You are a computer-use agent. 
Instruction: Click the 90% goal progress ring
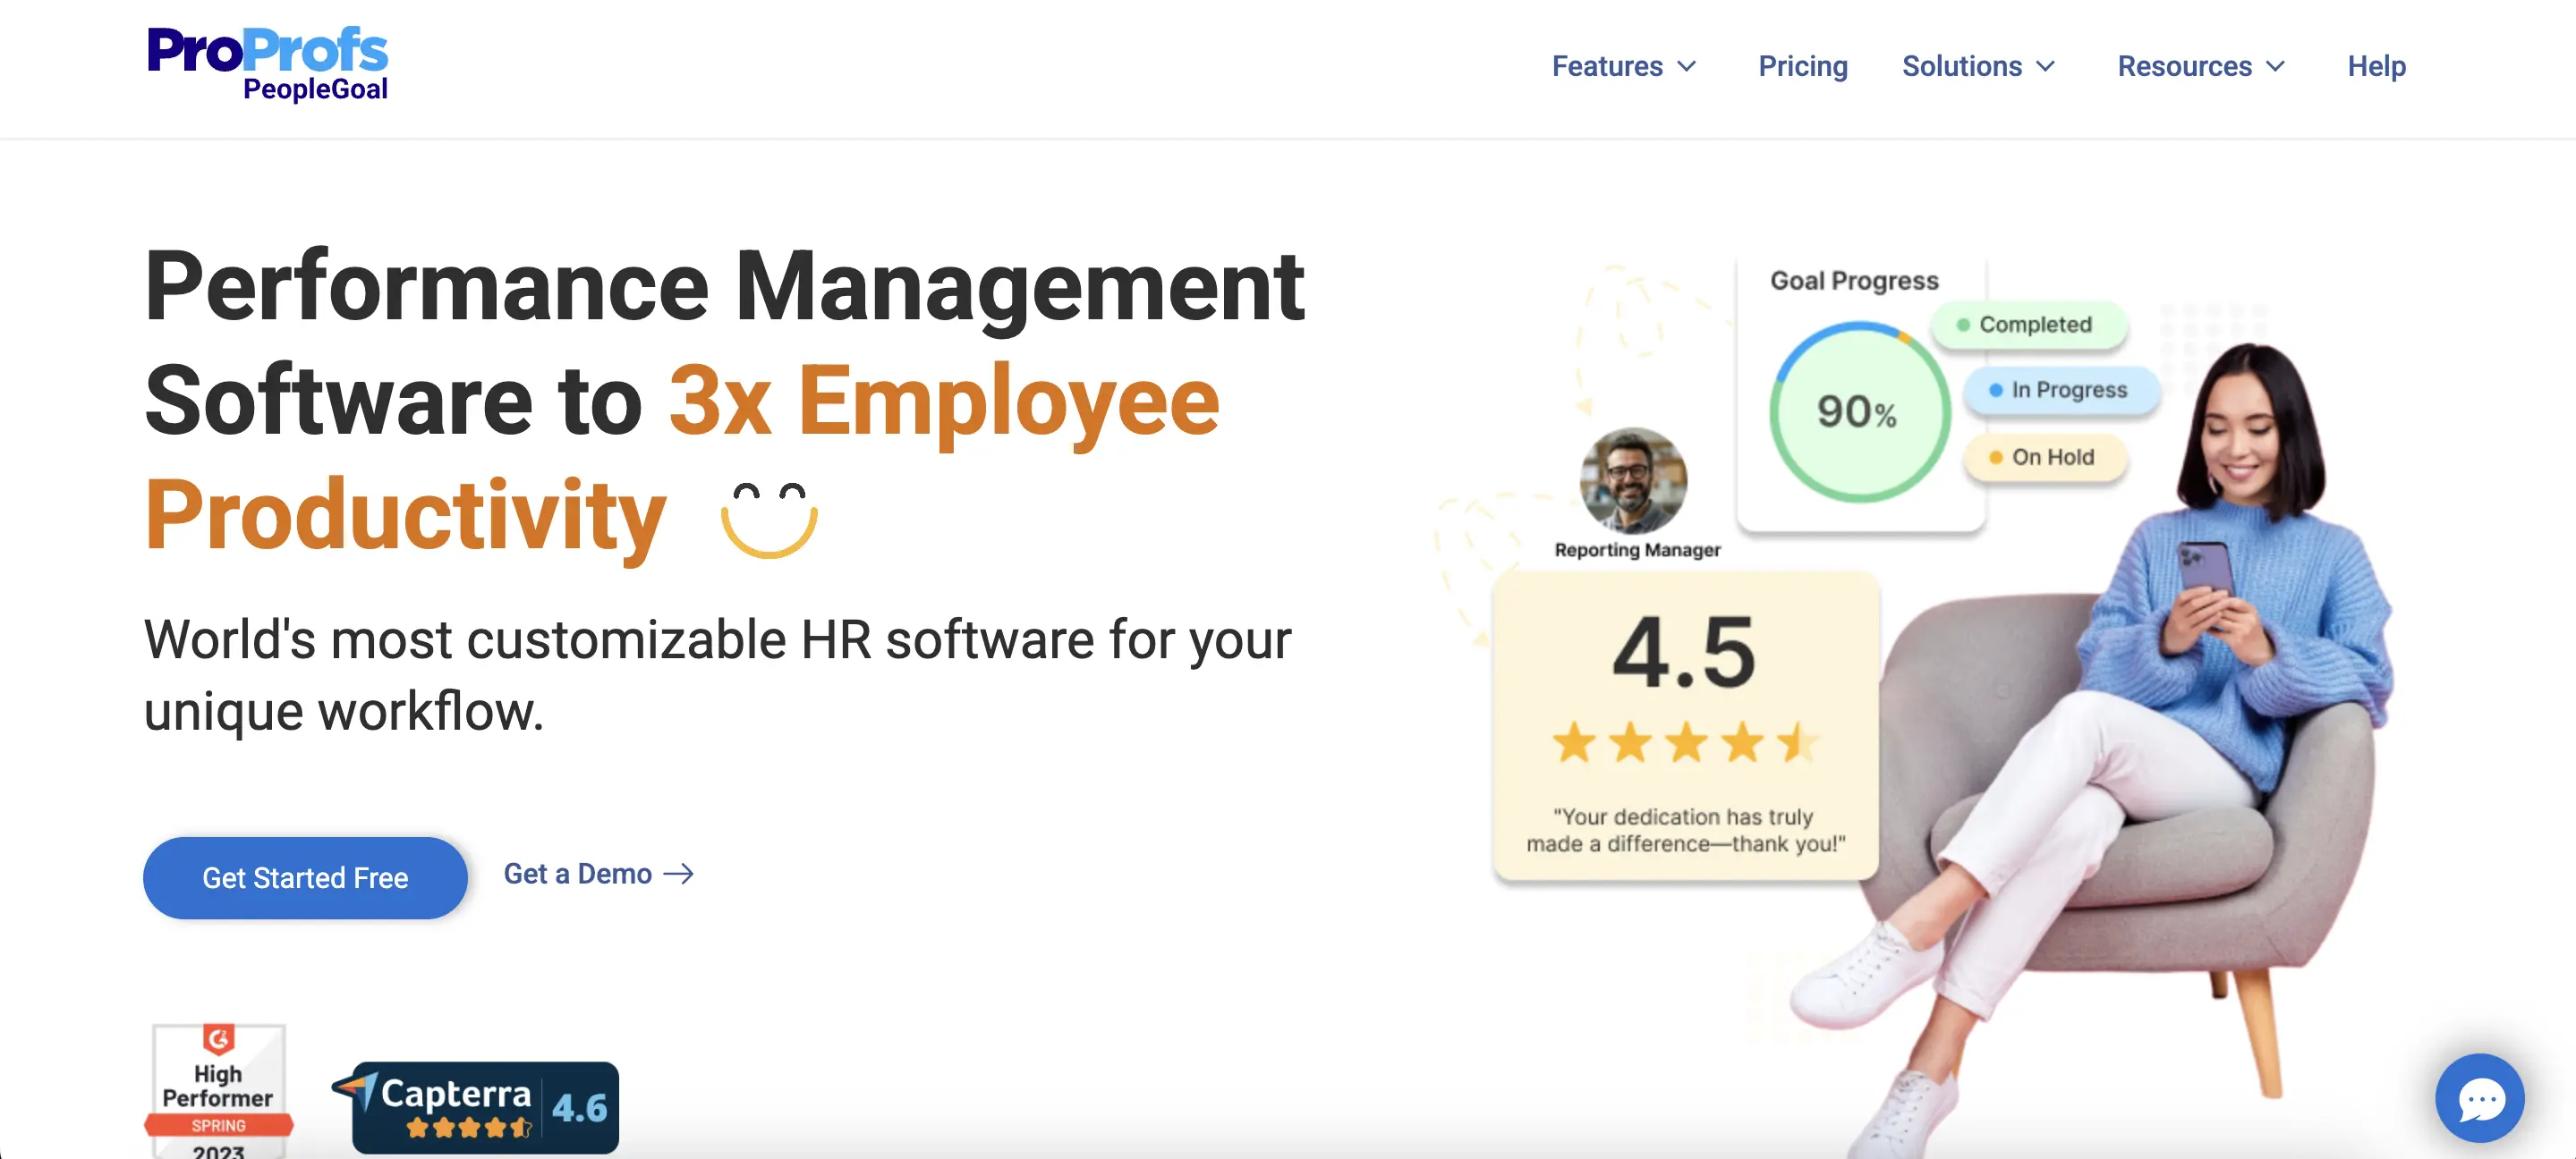[1858, 411]
